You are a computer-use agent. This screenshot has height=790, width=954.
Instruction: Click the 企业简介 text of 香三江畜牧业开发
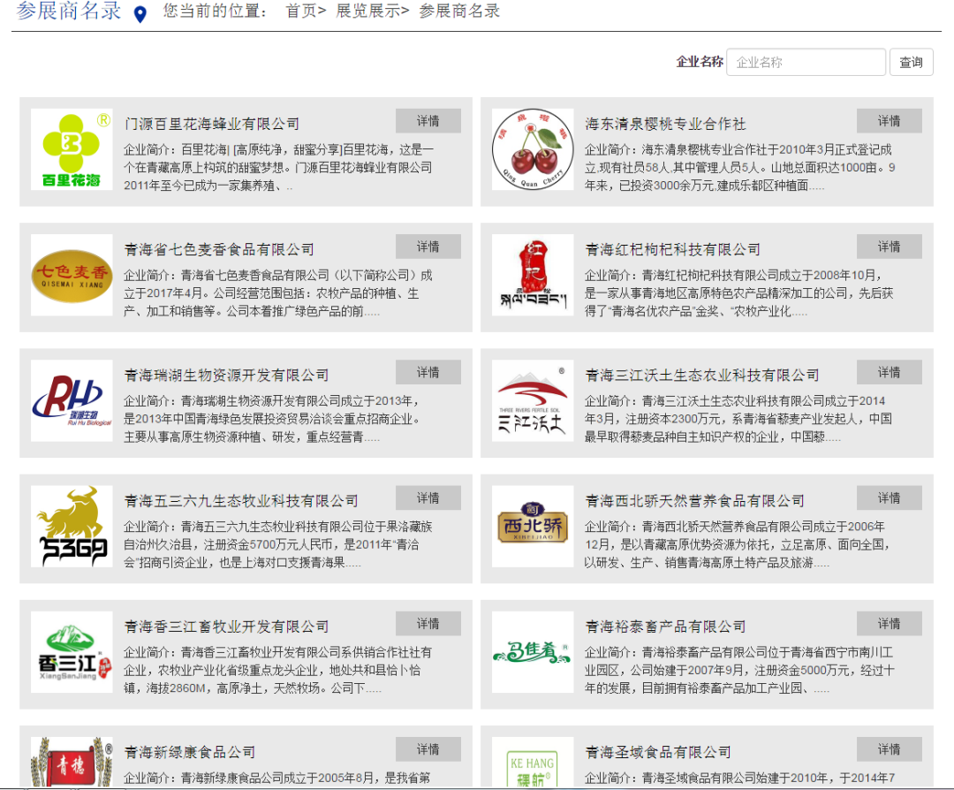tap(278, 671)
